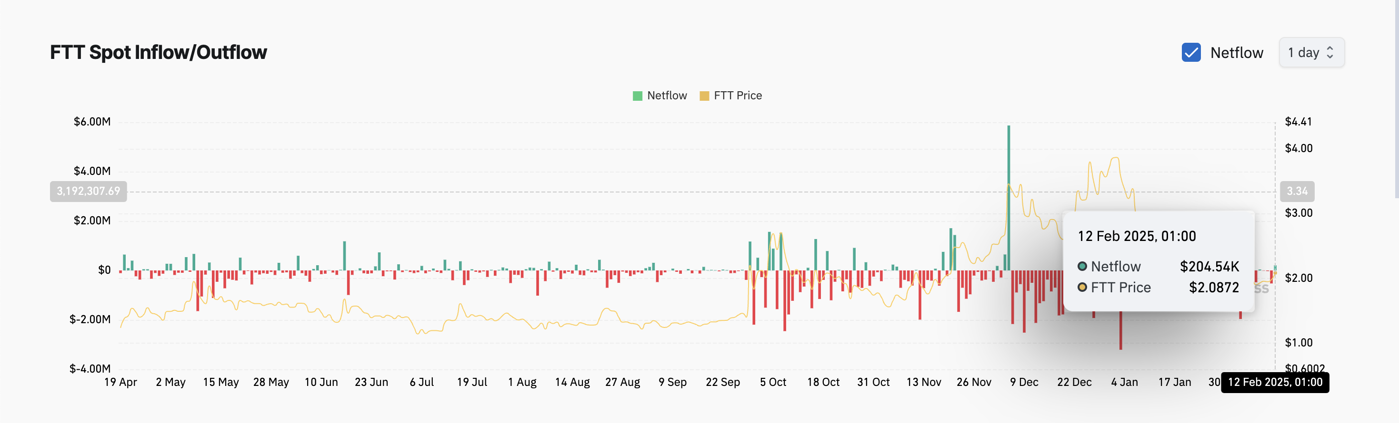This screenshot has height=423, width=1399.
Task: Toggle the FTT Price series legend label
Action: [x=738, y=96]
